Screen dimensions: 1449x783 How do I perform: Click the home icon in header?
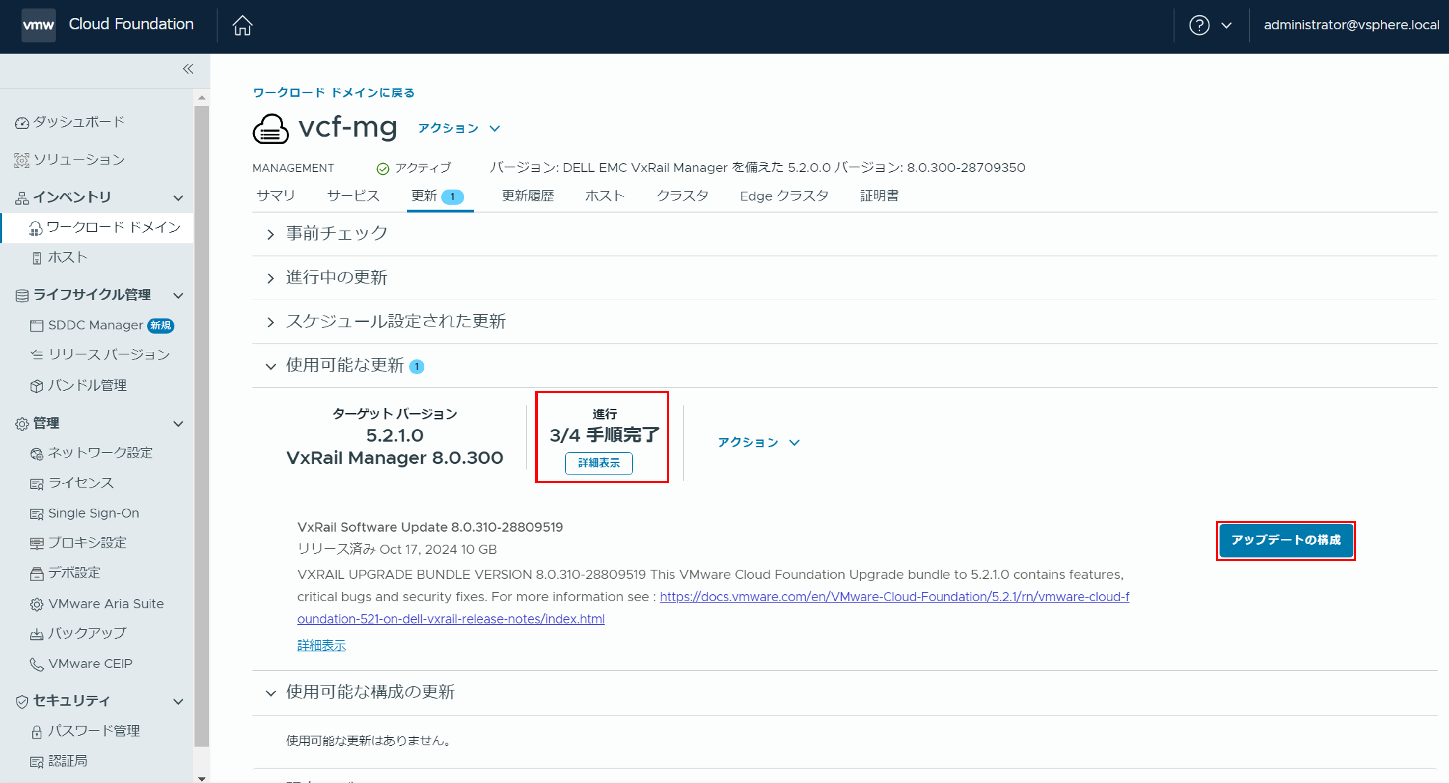(x=242, y=25)
